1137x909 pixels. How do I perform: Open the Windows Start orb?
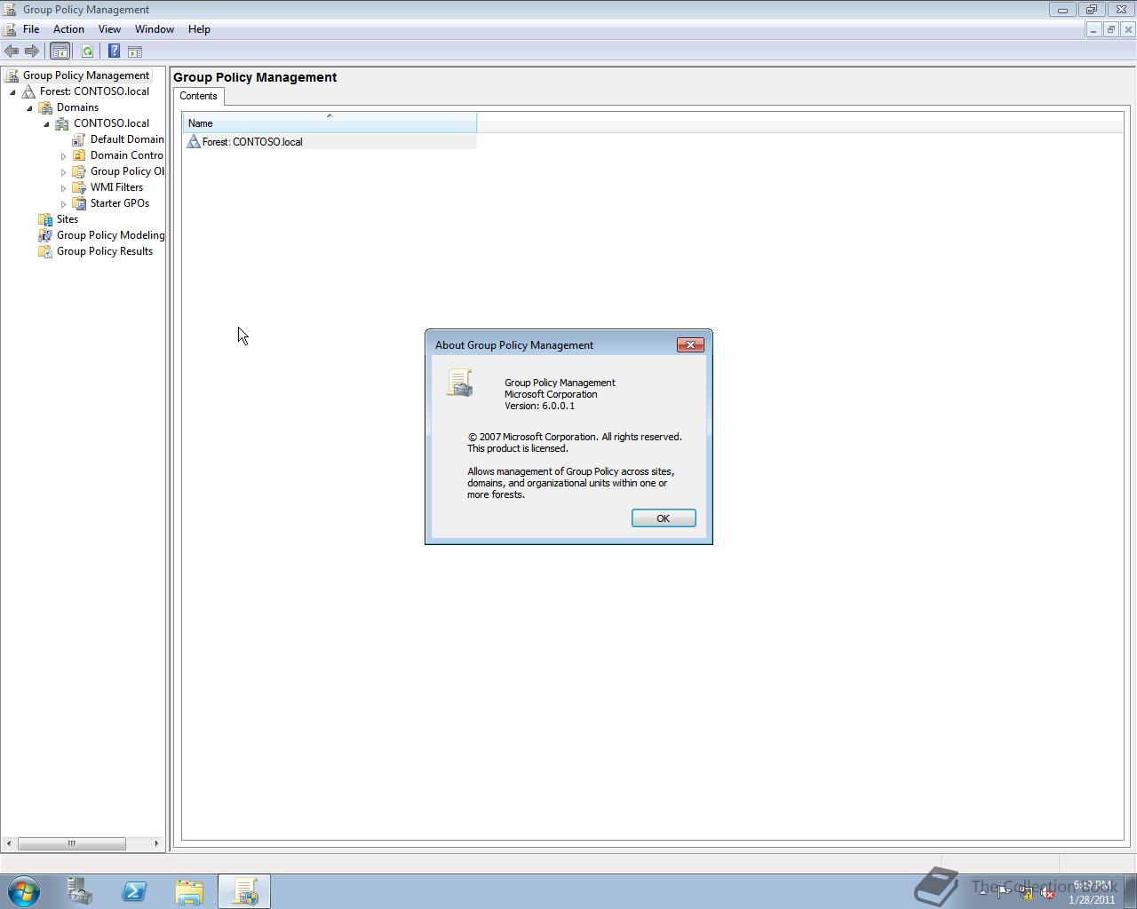[x=23, y=891]
